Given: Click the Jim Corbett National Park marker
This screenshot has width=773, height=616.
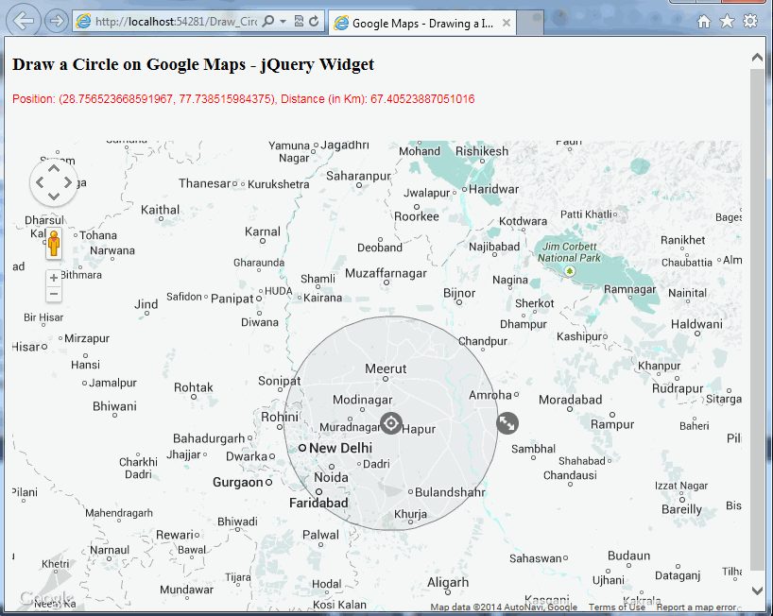Looking at the screenshot, I should (x=570, y=271).
